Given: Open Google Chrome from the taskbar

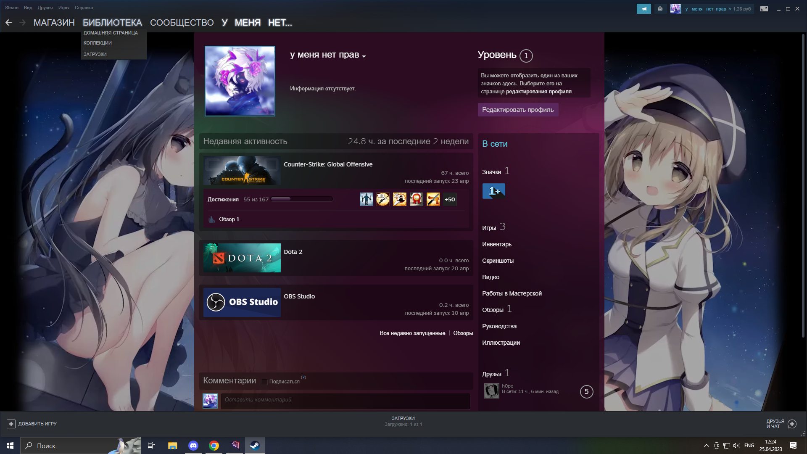Looking at the screenshot, I should pos(214,446).
